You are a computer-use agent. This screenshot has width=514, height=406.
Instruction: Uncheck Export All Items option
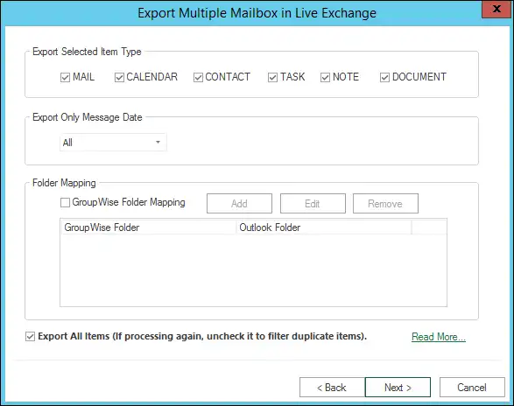(x=30, y=337)
